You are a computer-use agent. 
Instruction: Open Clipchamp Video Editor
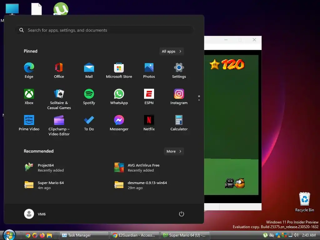click(x=59, y=126)
